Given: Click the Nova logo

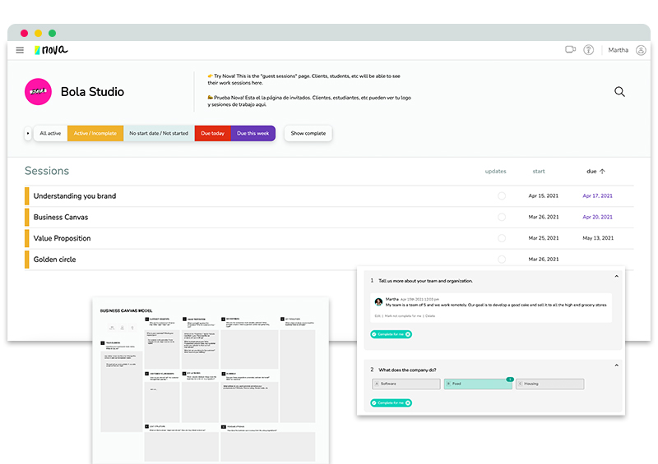Looking at the screenshot, I should pos(51,50).
